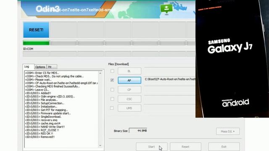269x151 pixels.
Task: Click the log line 'Removed!!'
Action: 40,137
